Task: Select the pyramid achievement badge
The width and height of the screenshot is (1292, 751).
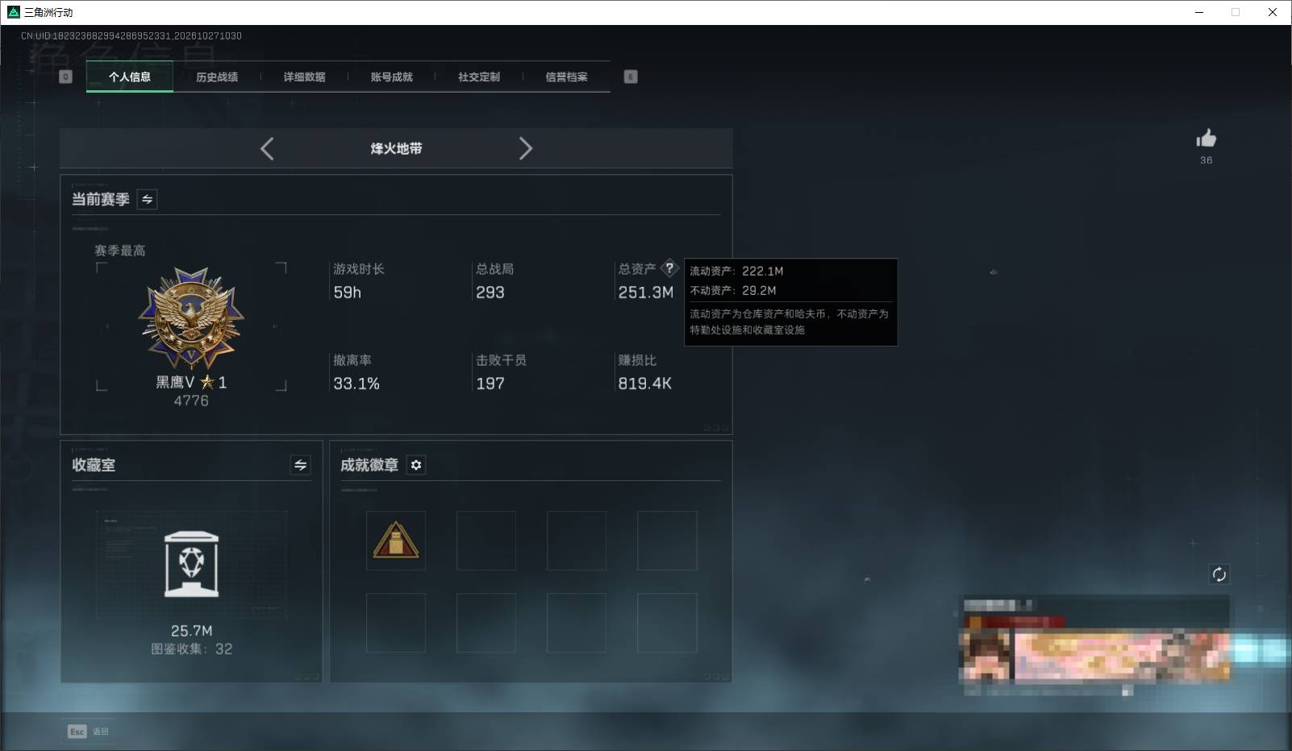Action: click(x=395, y=541)
